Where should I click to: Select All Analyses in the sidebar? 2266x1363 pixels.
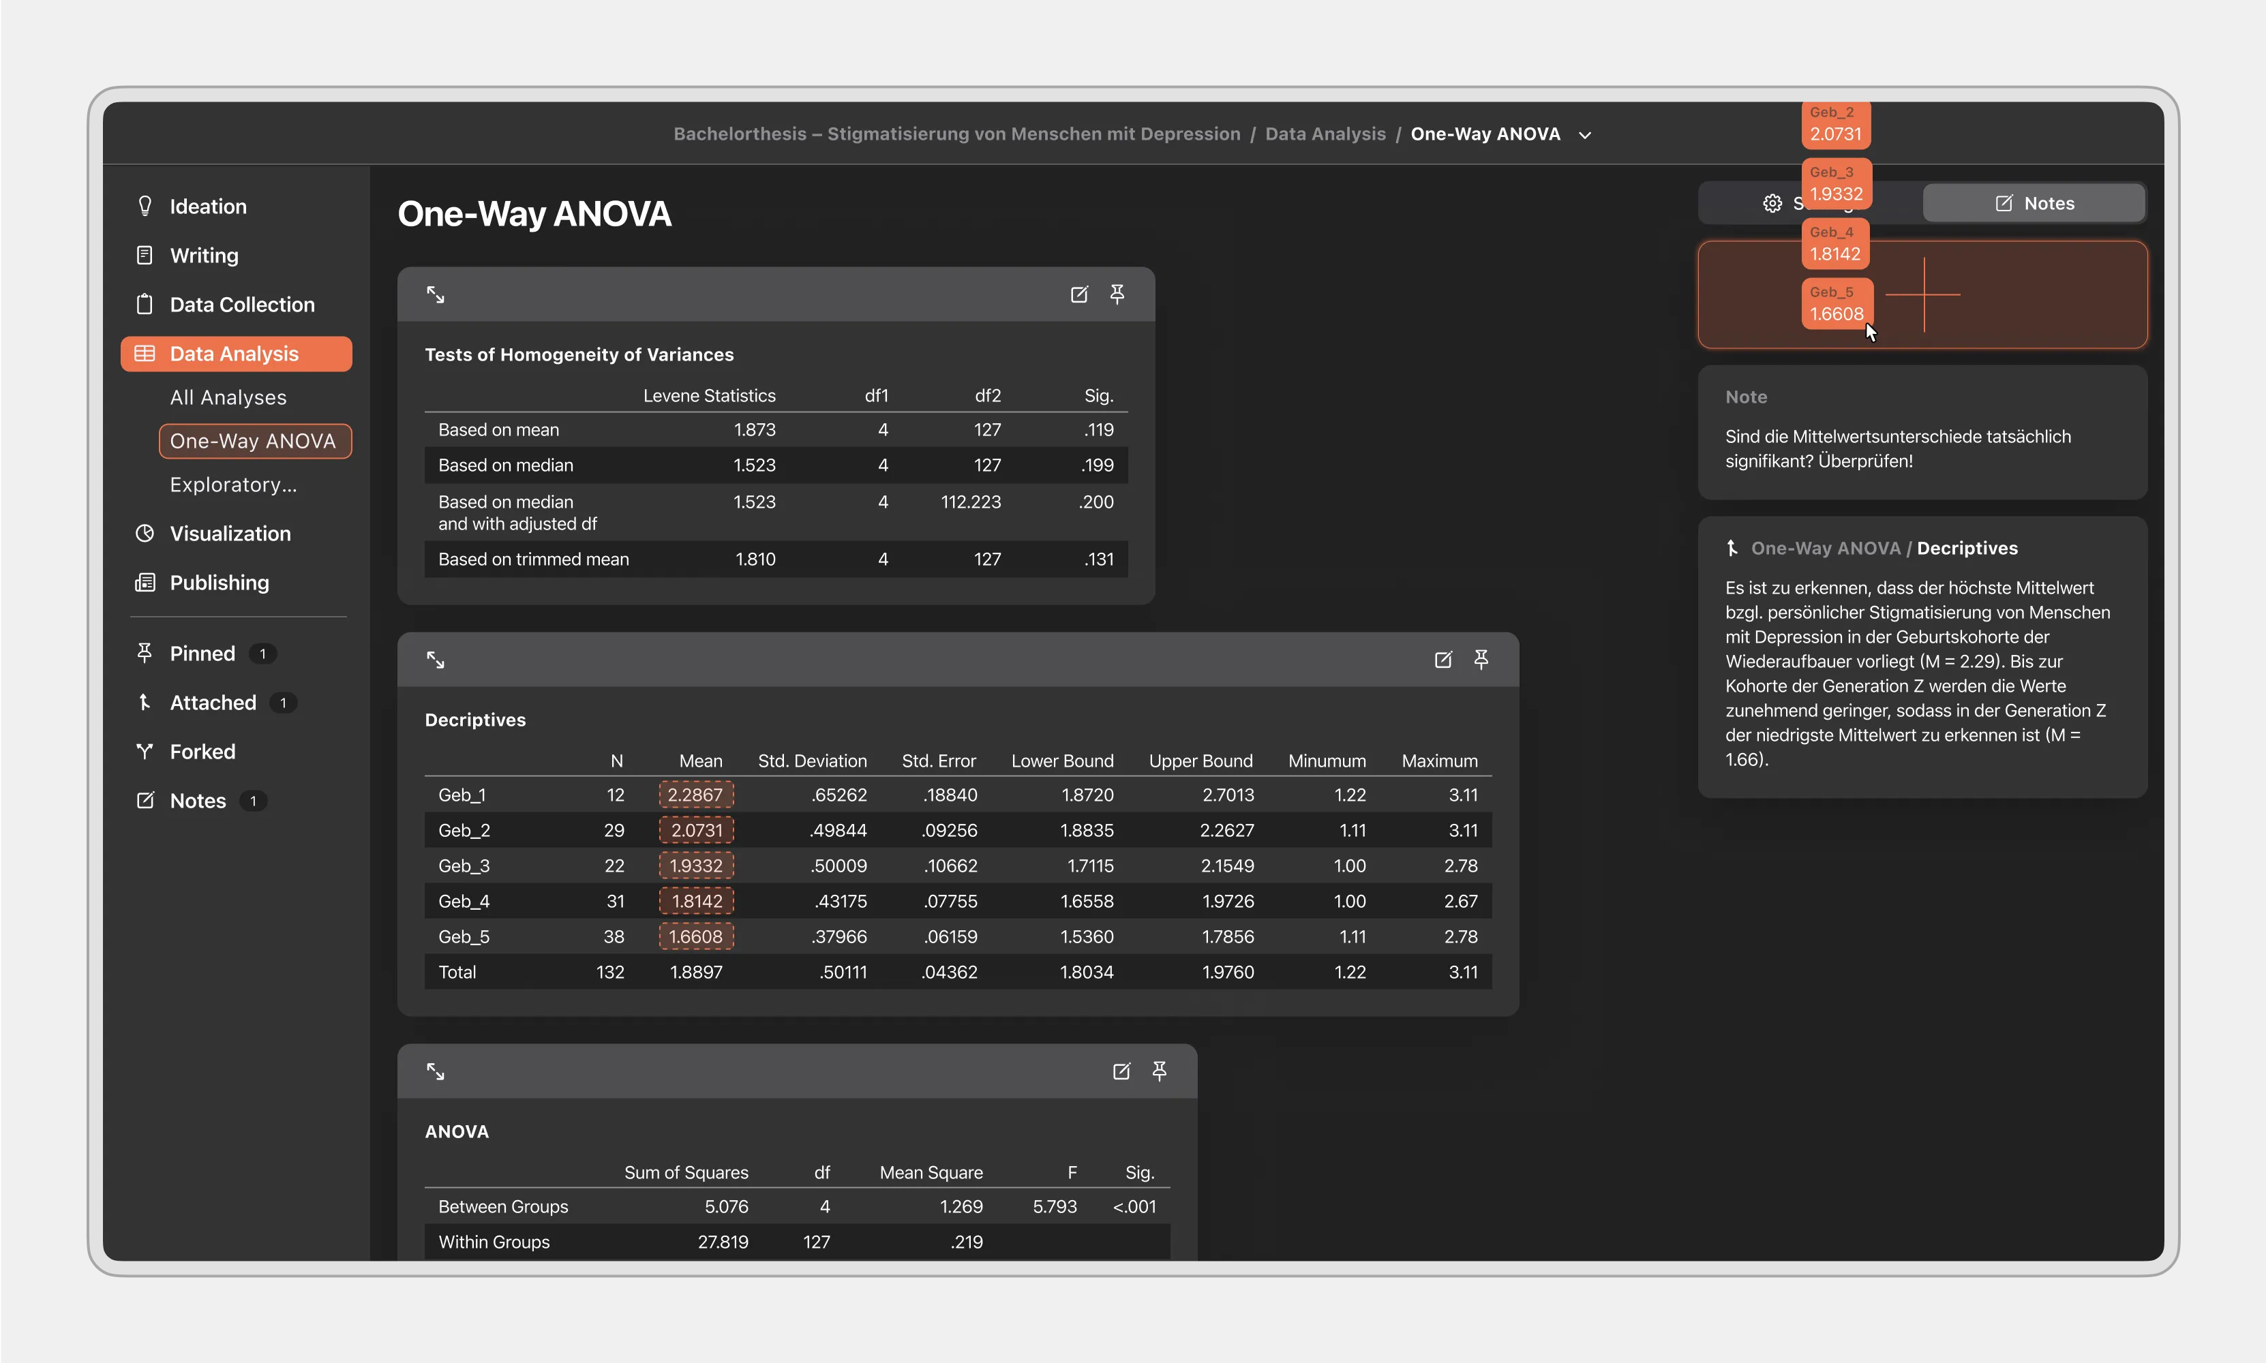click(228, 398)
